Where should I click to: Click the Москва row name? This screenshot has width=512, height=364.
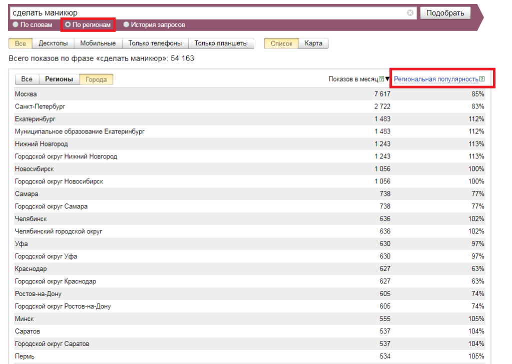click(26, 94)
